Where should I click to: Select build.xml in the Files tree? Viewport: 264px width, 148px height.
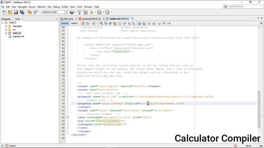[17, 33]
